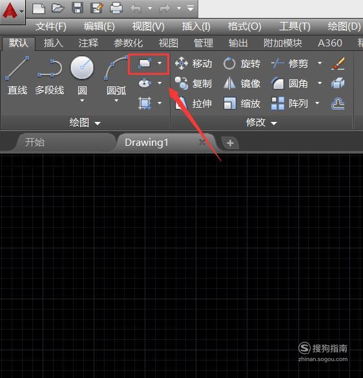Screen dimensions: 363x378
Task: Expand the 修改 panel flyout
Action: 262,123
